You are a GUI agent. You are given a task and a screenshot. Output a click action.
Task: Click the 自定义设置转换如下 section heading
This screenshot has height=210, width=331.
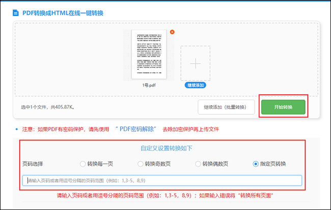167,148
